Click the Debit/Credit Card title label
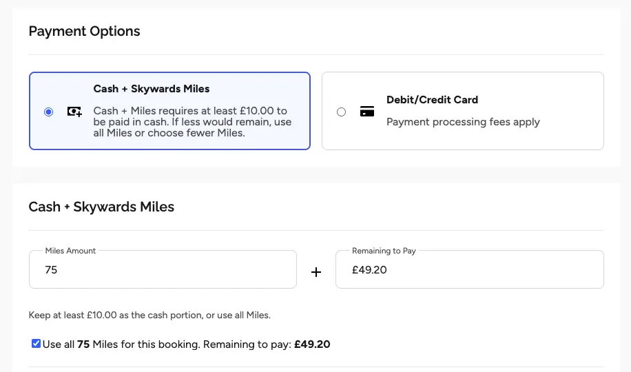The height and width of the screenshot is (372, 631). coord(432,99)
